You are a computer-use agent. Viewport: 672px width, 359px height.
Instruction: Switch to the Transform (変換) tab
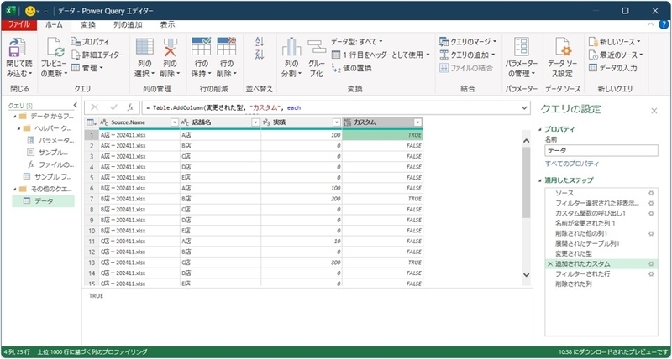(x=88, y=25)
